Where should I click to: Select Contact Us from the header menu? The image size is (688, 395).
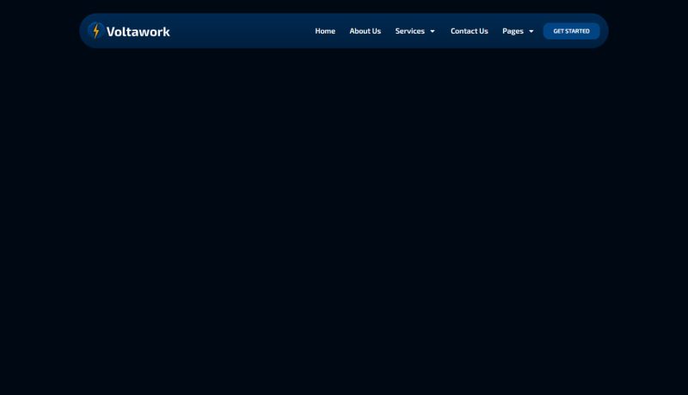tap(469, 31)
